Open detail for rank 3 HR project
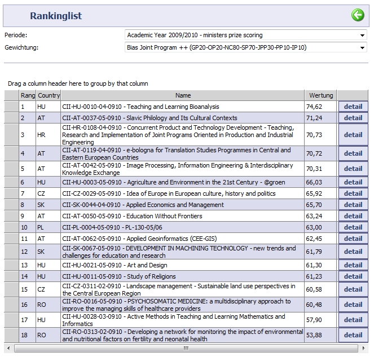Image resolution: width=374 pixels, height=361 pixels. (353, 135)
